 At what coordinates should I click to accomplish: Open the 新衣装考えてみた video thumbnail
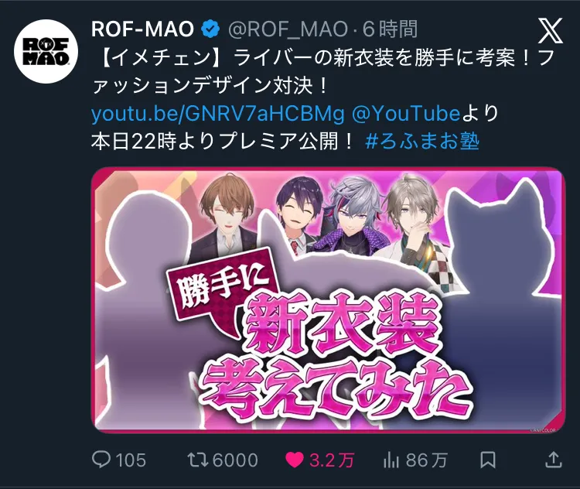click(x=329, y=300)
